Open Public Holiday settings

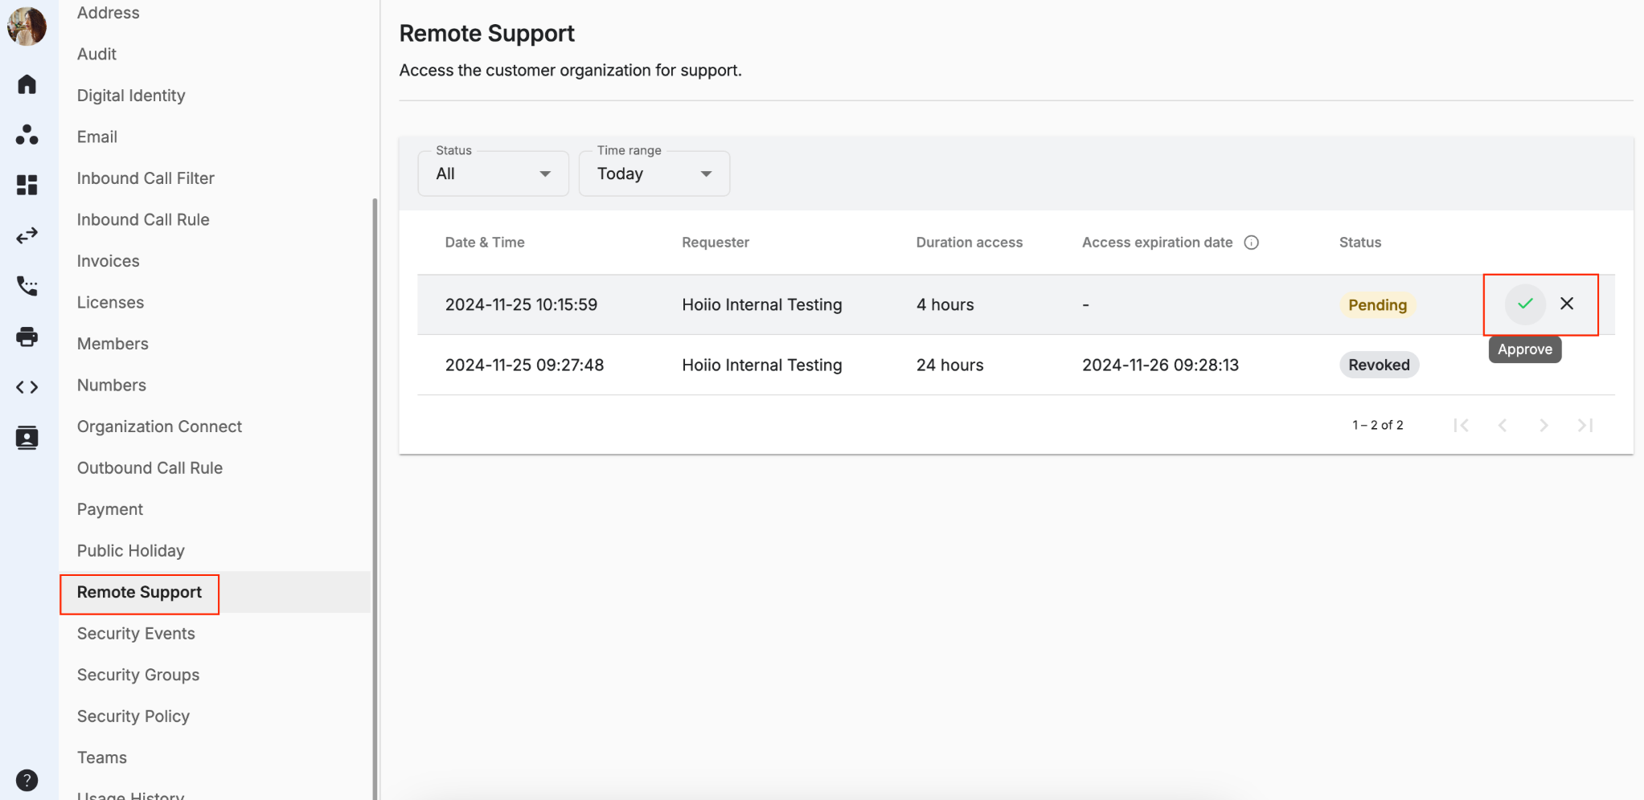click(x=130, y=550)
